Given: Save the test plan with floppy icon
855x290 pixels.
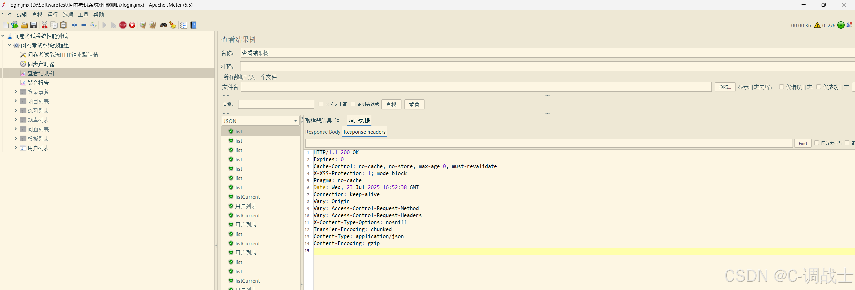Looking at the screenshot, I should pos(34,25).
